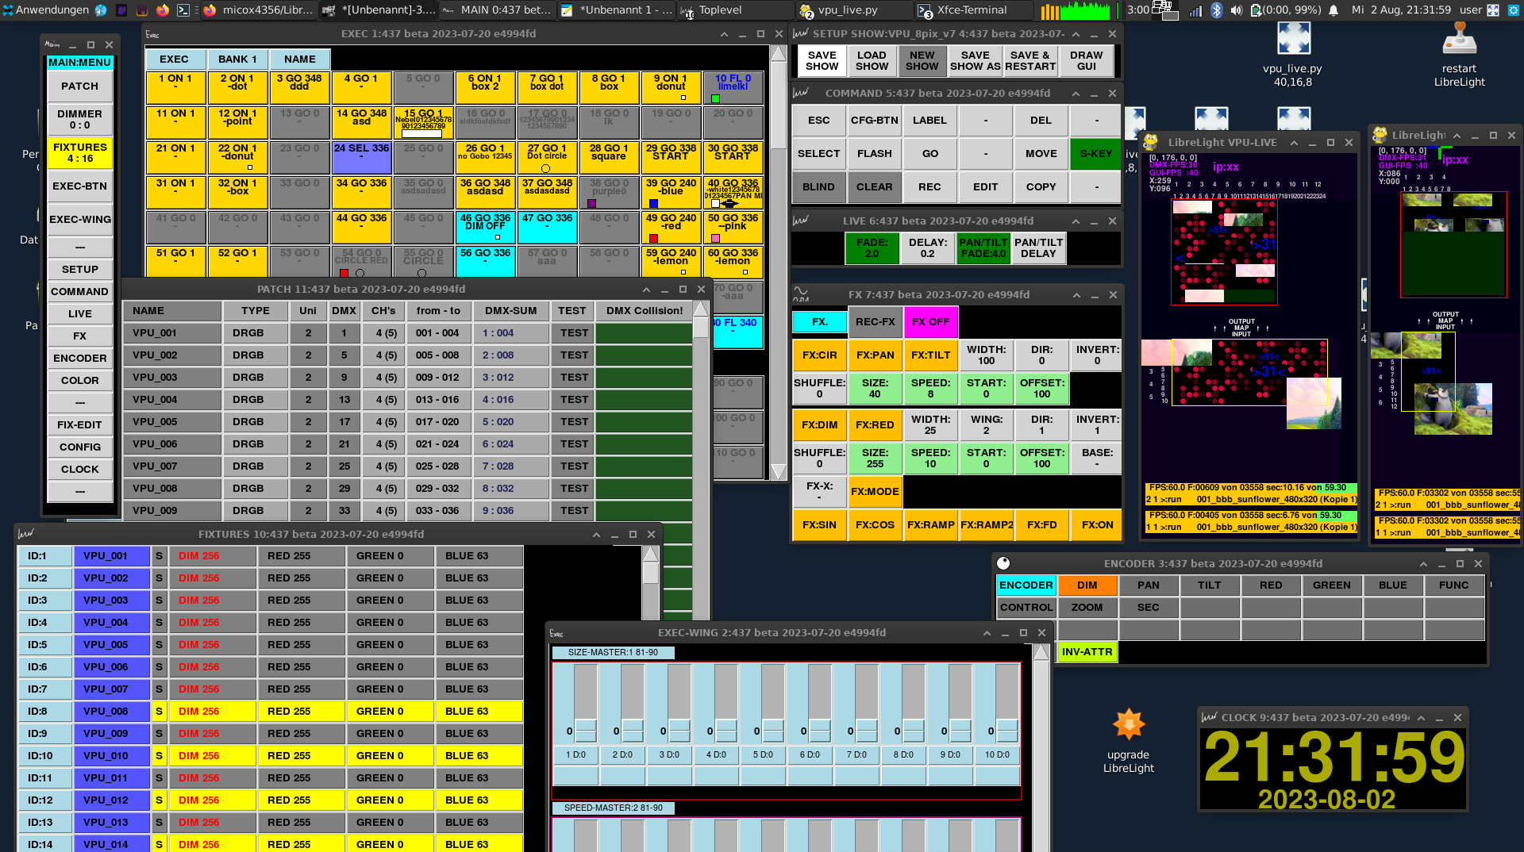
Task: Click the CLOCK window title icon
Action: 1209,717
